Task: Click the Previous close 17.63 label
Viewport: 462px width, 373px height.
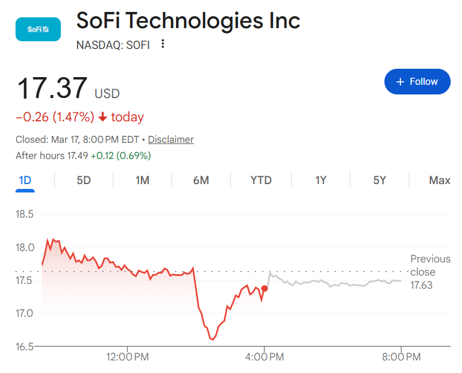Action: (x=430, y=272)
